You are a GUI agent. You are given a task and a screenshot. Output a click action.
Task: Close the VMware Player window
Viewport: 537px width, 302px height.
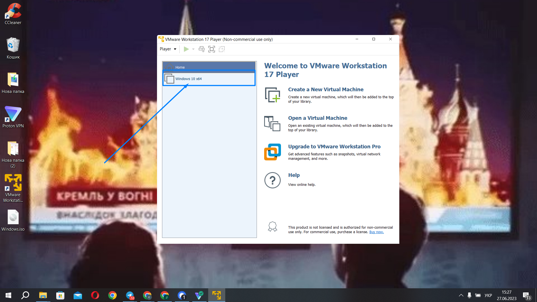pos(390,39)
